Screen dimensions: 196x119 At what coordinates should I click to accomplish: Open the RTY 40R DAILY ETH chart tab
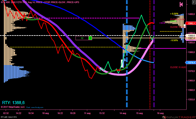pos(9,117)
